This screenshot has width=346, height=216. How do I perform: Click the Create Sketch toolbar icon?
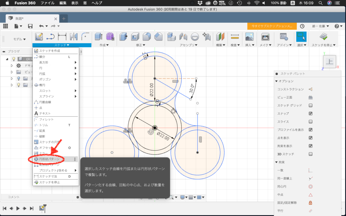pos(39,36)
